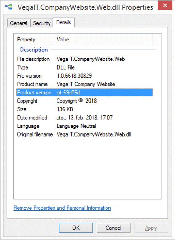Select the Date modified row

84,118
